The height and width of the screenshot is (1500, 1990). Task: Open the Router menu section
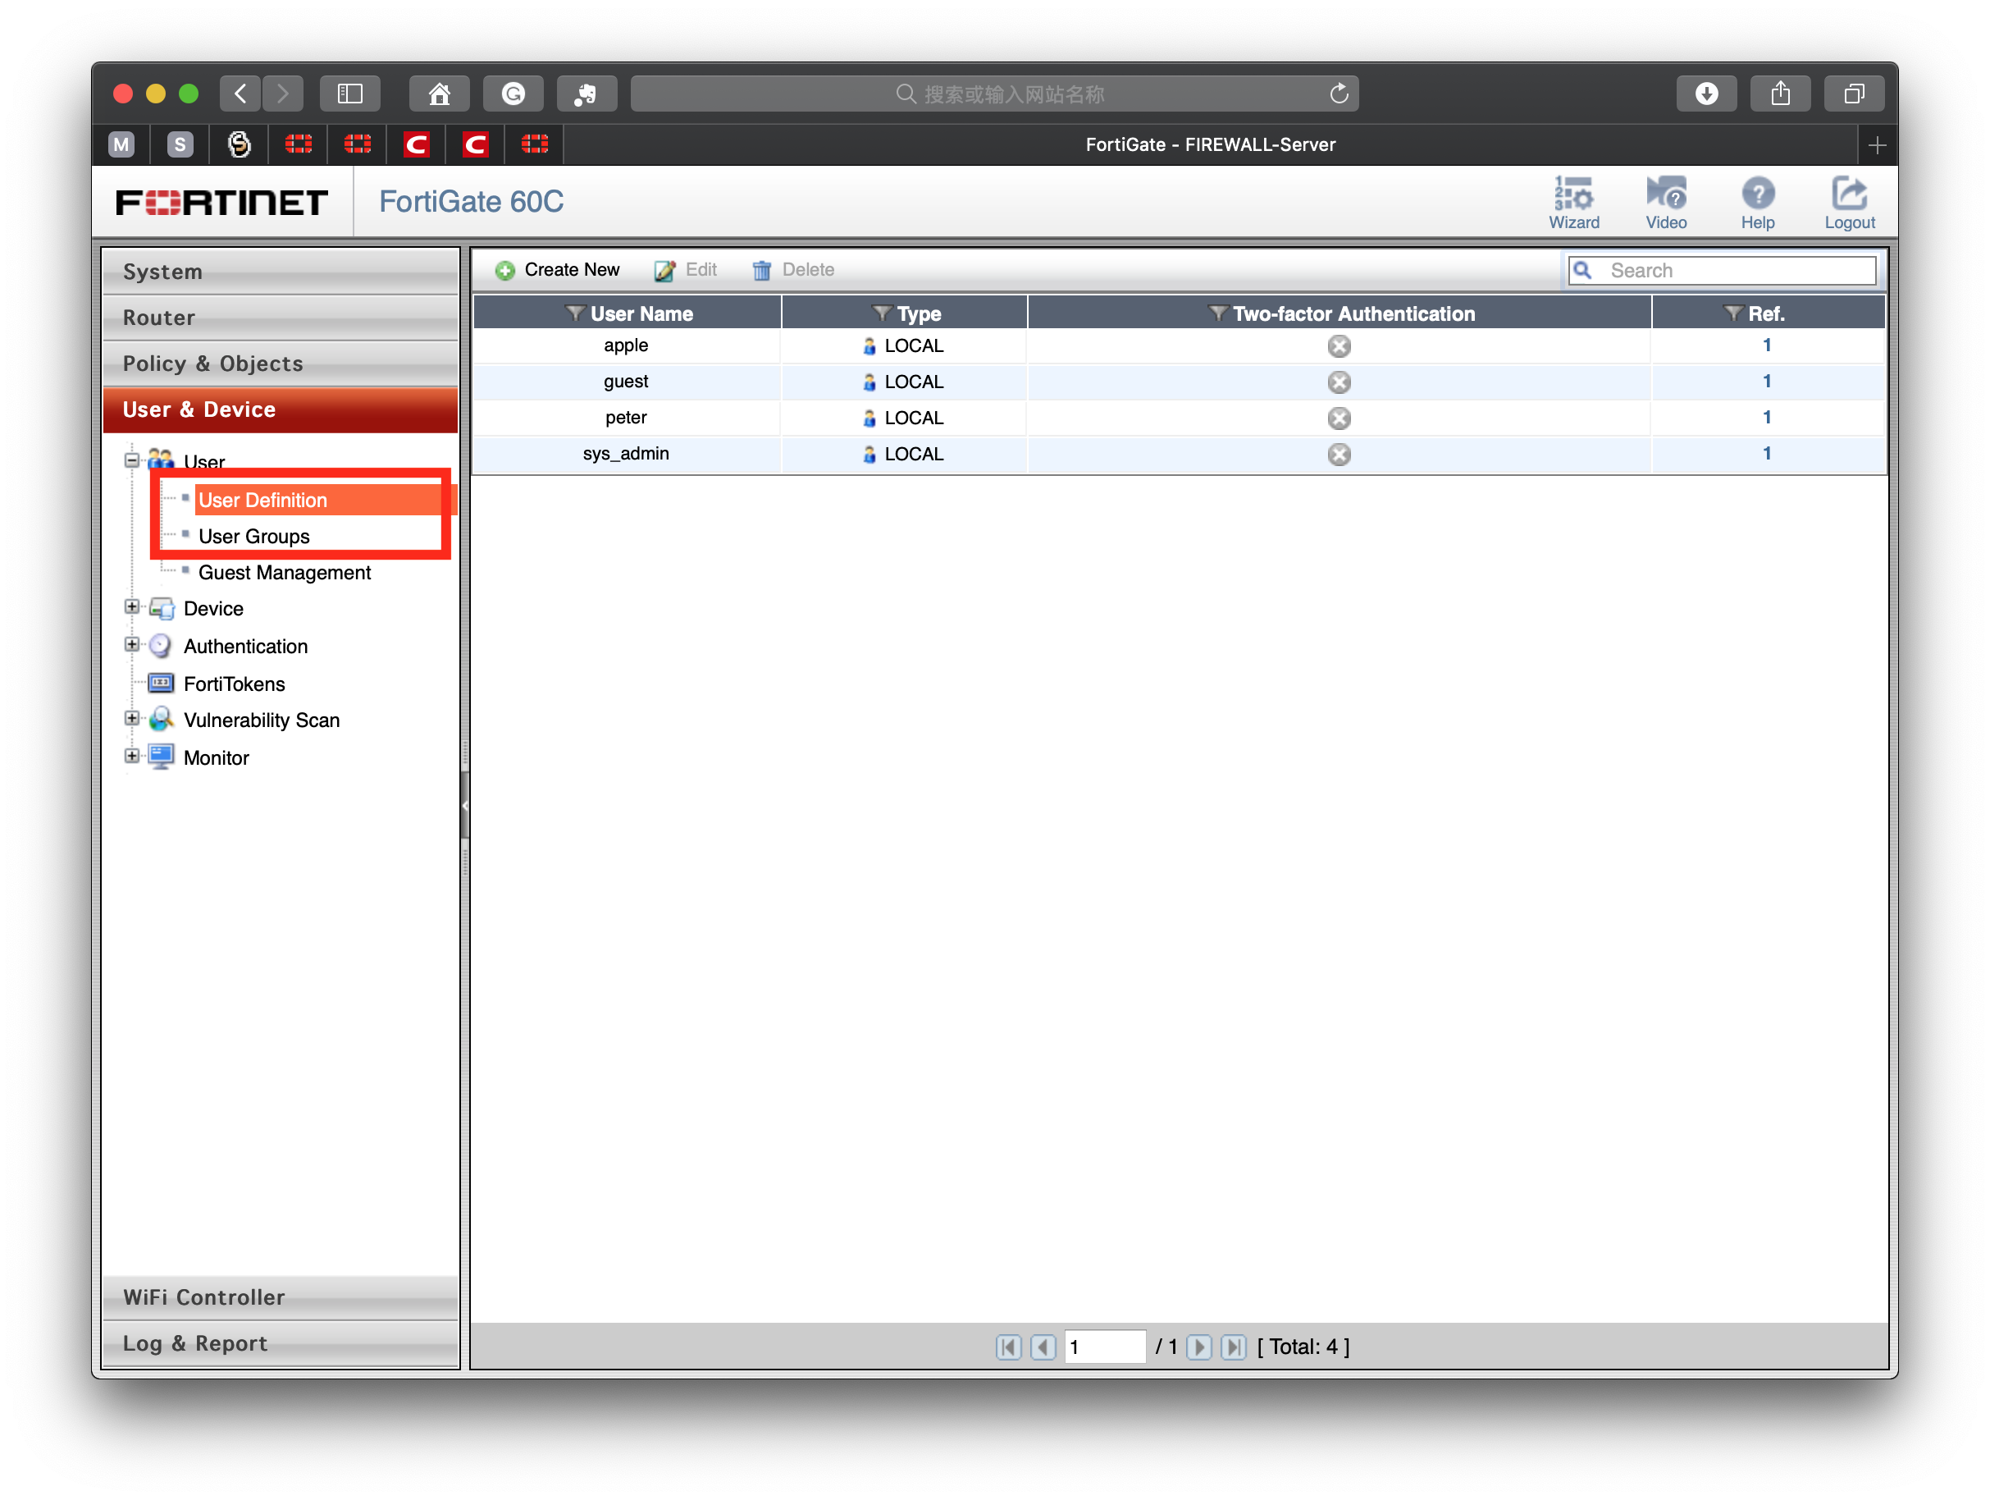pos(281,317)
